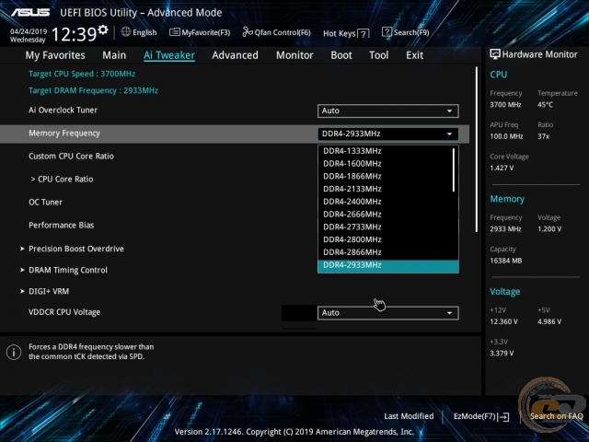Collapse the Memory Frequency DDR4-2933MHz dropdown
Screen dimensions: 589x442
pos(388,134)
